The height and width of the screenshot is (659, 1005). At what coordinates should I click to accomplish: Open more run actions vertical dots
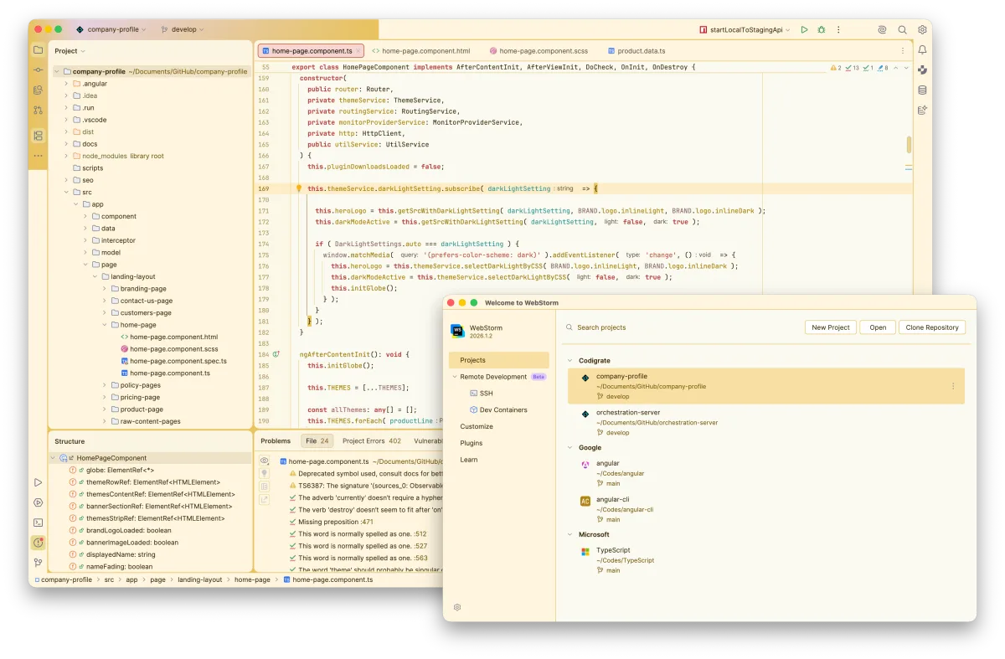pos(838,29)
